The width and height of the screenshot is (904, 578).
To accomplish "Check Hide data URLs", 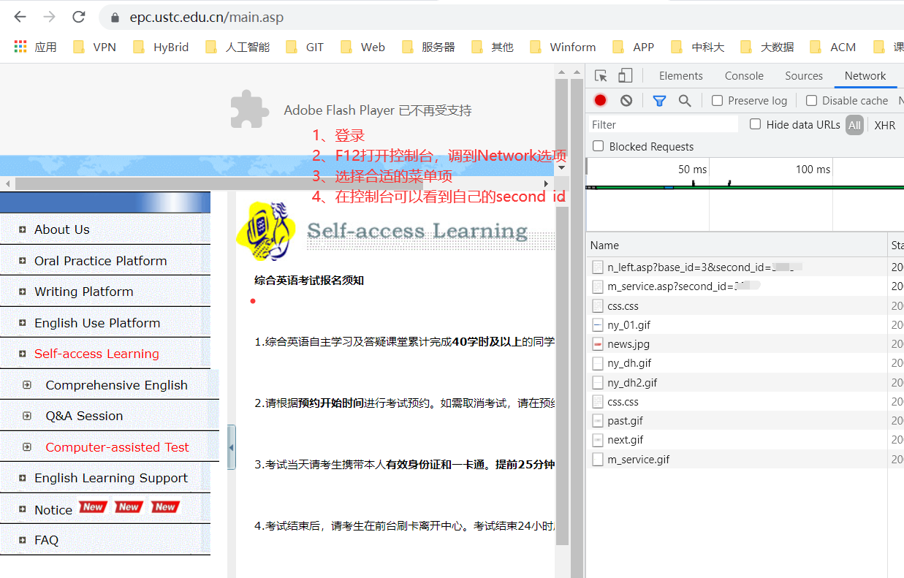I will click(x=755, y=124).
